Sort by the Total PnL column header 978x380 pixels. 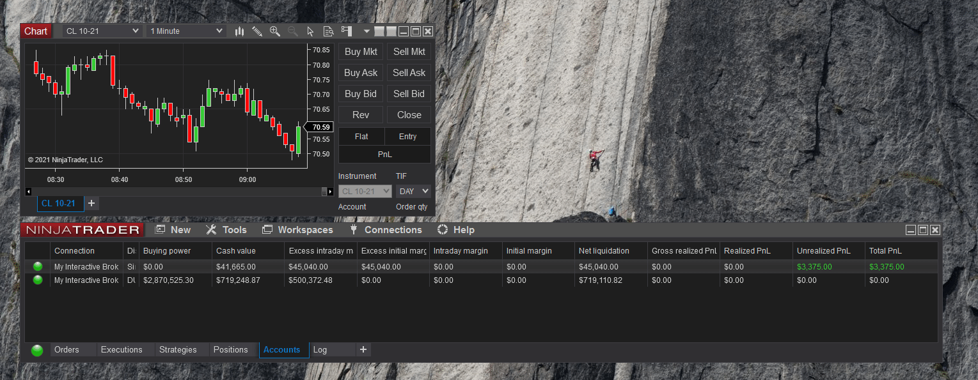(x=901, y=251)
